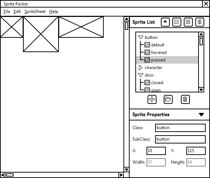Image resolution: width=210 pixels, height=178 pixels.
Task: Click the canvas vertical scrollbar down arrow
Action: click(126, 169)
